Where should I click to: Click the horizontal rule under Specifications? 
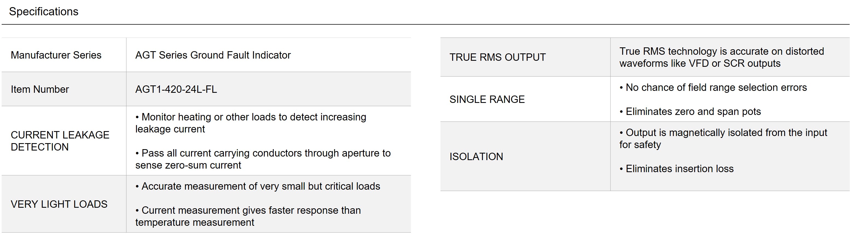coord(426,24)
